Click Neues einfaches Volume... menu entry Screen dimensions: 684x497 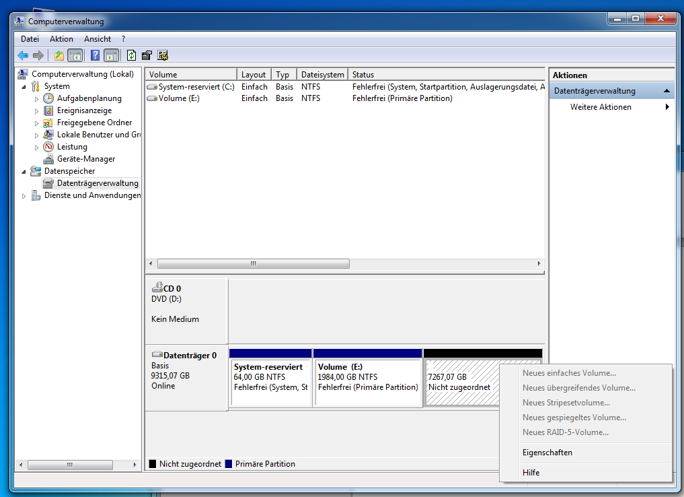coord(585,373)
